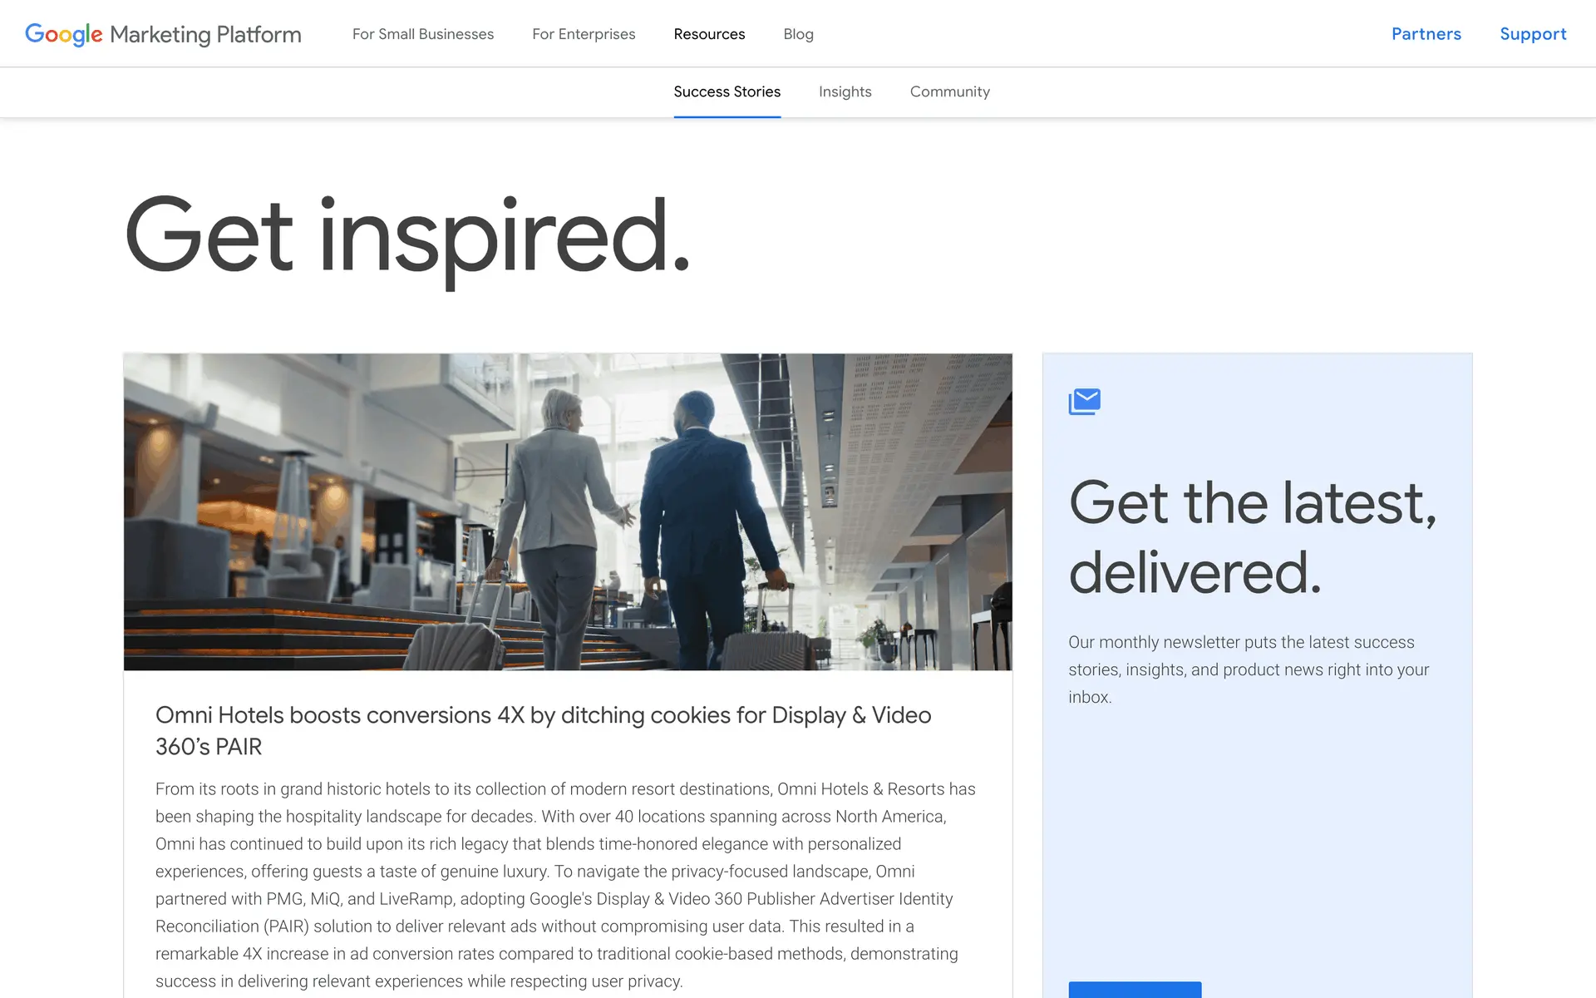The width and height of the screenshot is (1596, 998).
Task: Click the Omni Hotels story description paragraph
Action: (565, 885)
